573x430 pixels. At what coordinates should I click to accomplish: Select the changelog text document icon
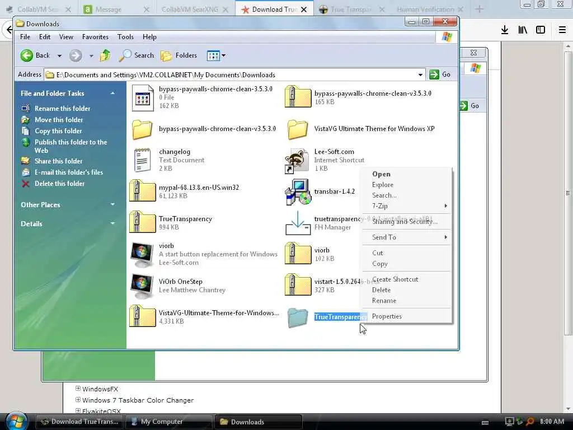click(x=142, y=160)
